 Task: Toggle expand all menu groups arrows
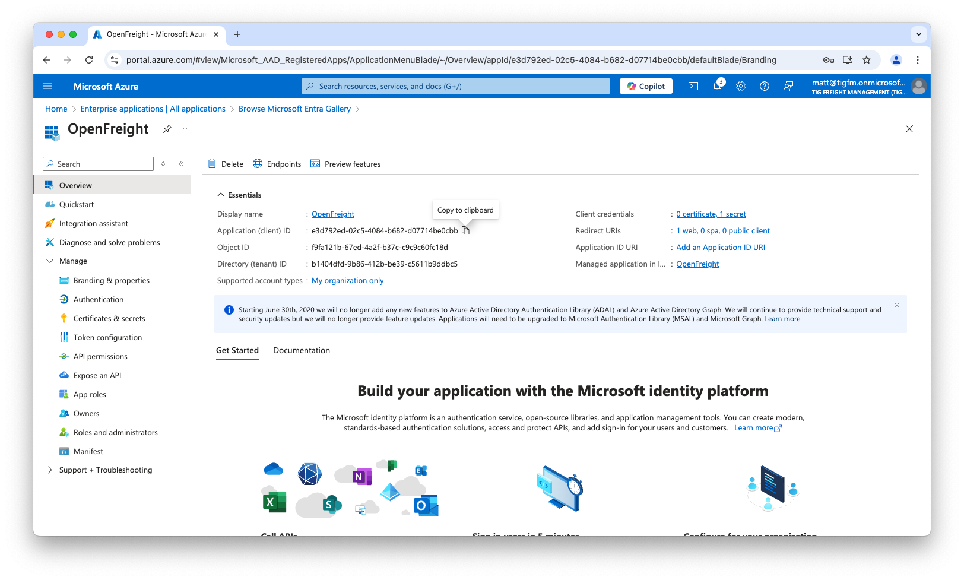point(163,164)
